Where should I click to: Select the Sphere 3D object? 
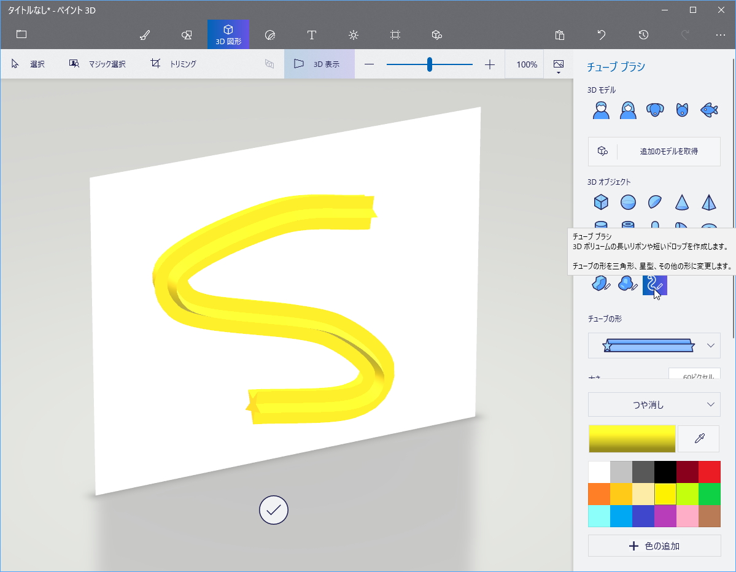tap(628, 203)
